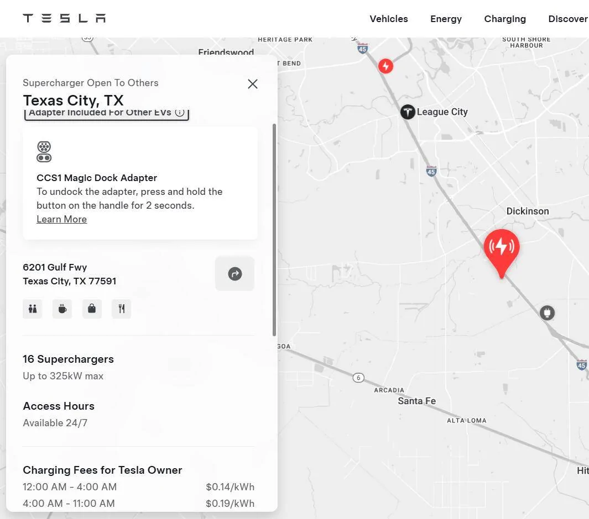This screenshot has width=589, height=519.
Task: Click the 12:00 AM - 4:00 AM row
Action: coord(139,487)
